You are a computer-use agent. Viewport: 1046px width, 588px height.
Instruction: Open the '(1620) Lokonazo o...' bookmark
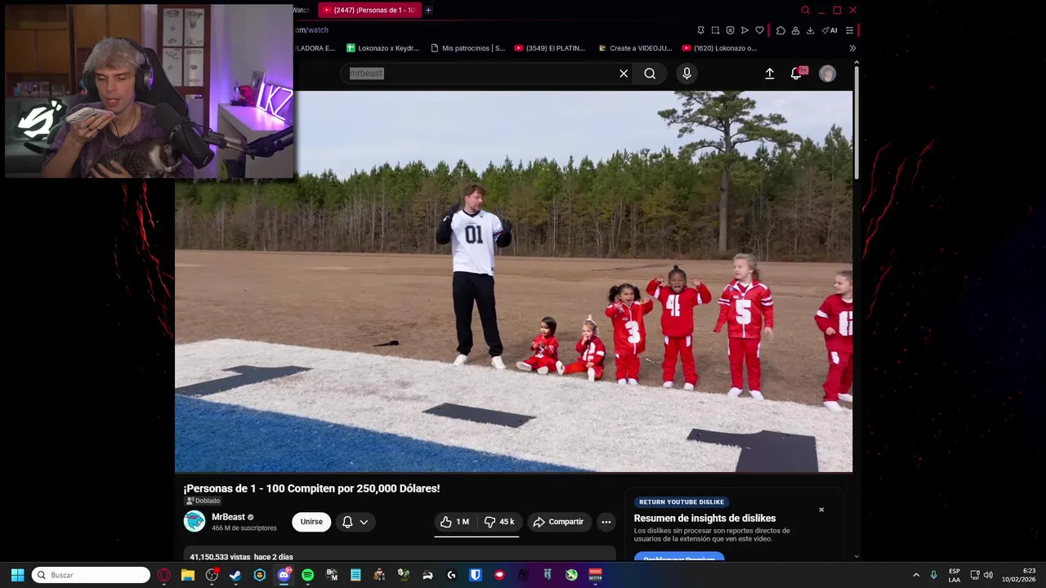click(719, 48)
